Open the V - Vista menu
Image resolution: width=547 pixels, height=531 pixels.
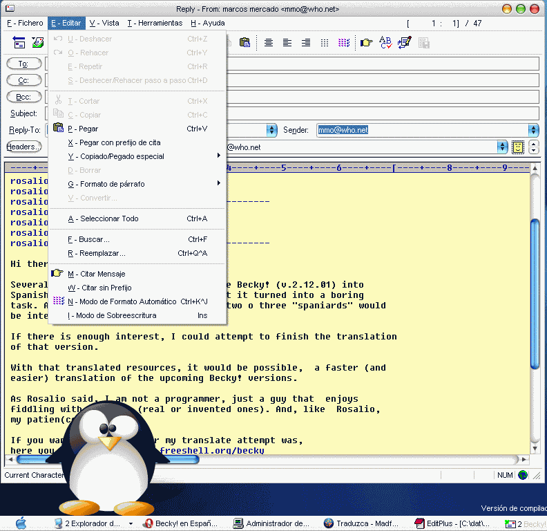click(x=104, y=23)
